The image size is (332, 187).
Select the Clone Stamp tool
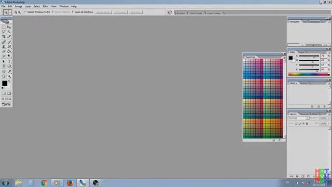coord(4,47)
